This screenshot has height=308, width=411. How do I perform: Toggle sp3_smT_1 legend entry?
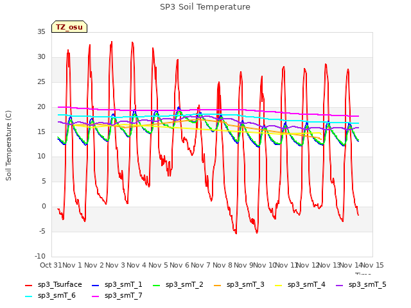117,284
